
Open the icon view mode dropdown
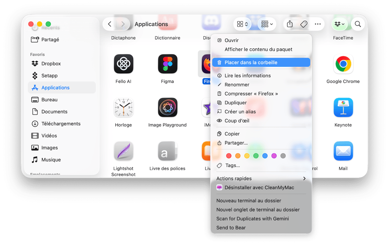242,24
